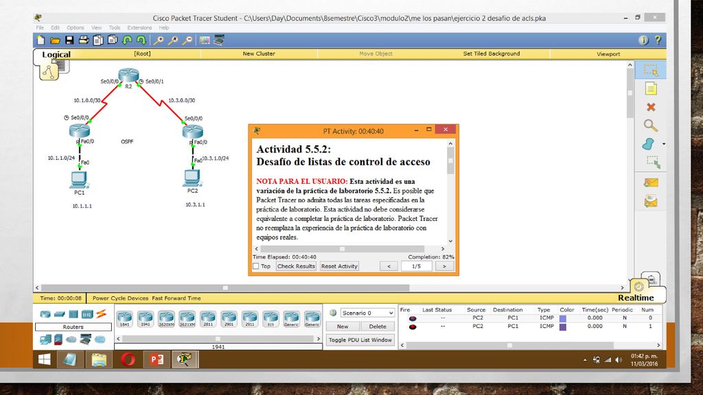This screenshot has width=703, height=395.
Task: Click the Info icon in top bar
Action: point(643,40)
